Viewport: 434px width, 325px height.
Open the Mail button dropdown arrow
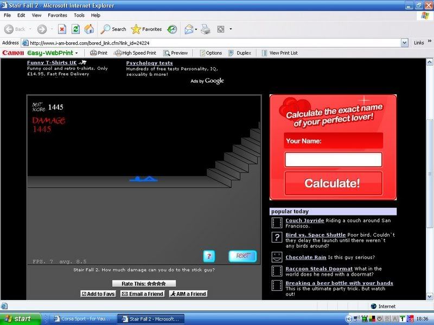196,29
